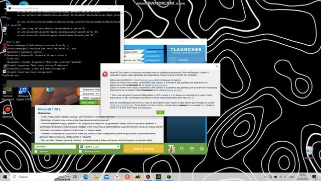Open the Bandicam desktop shortcut

click(8, 112)
